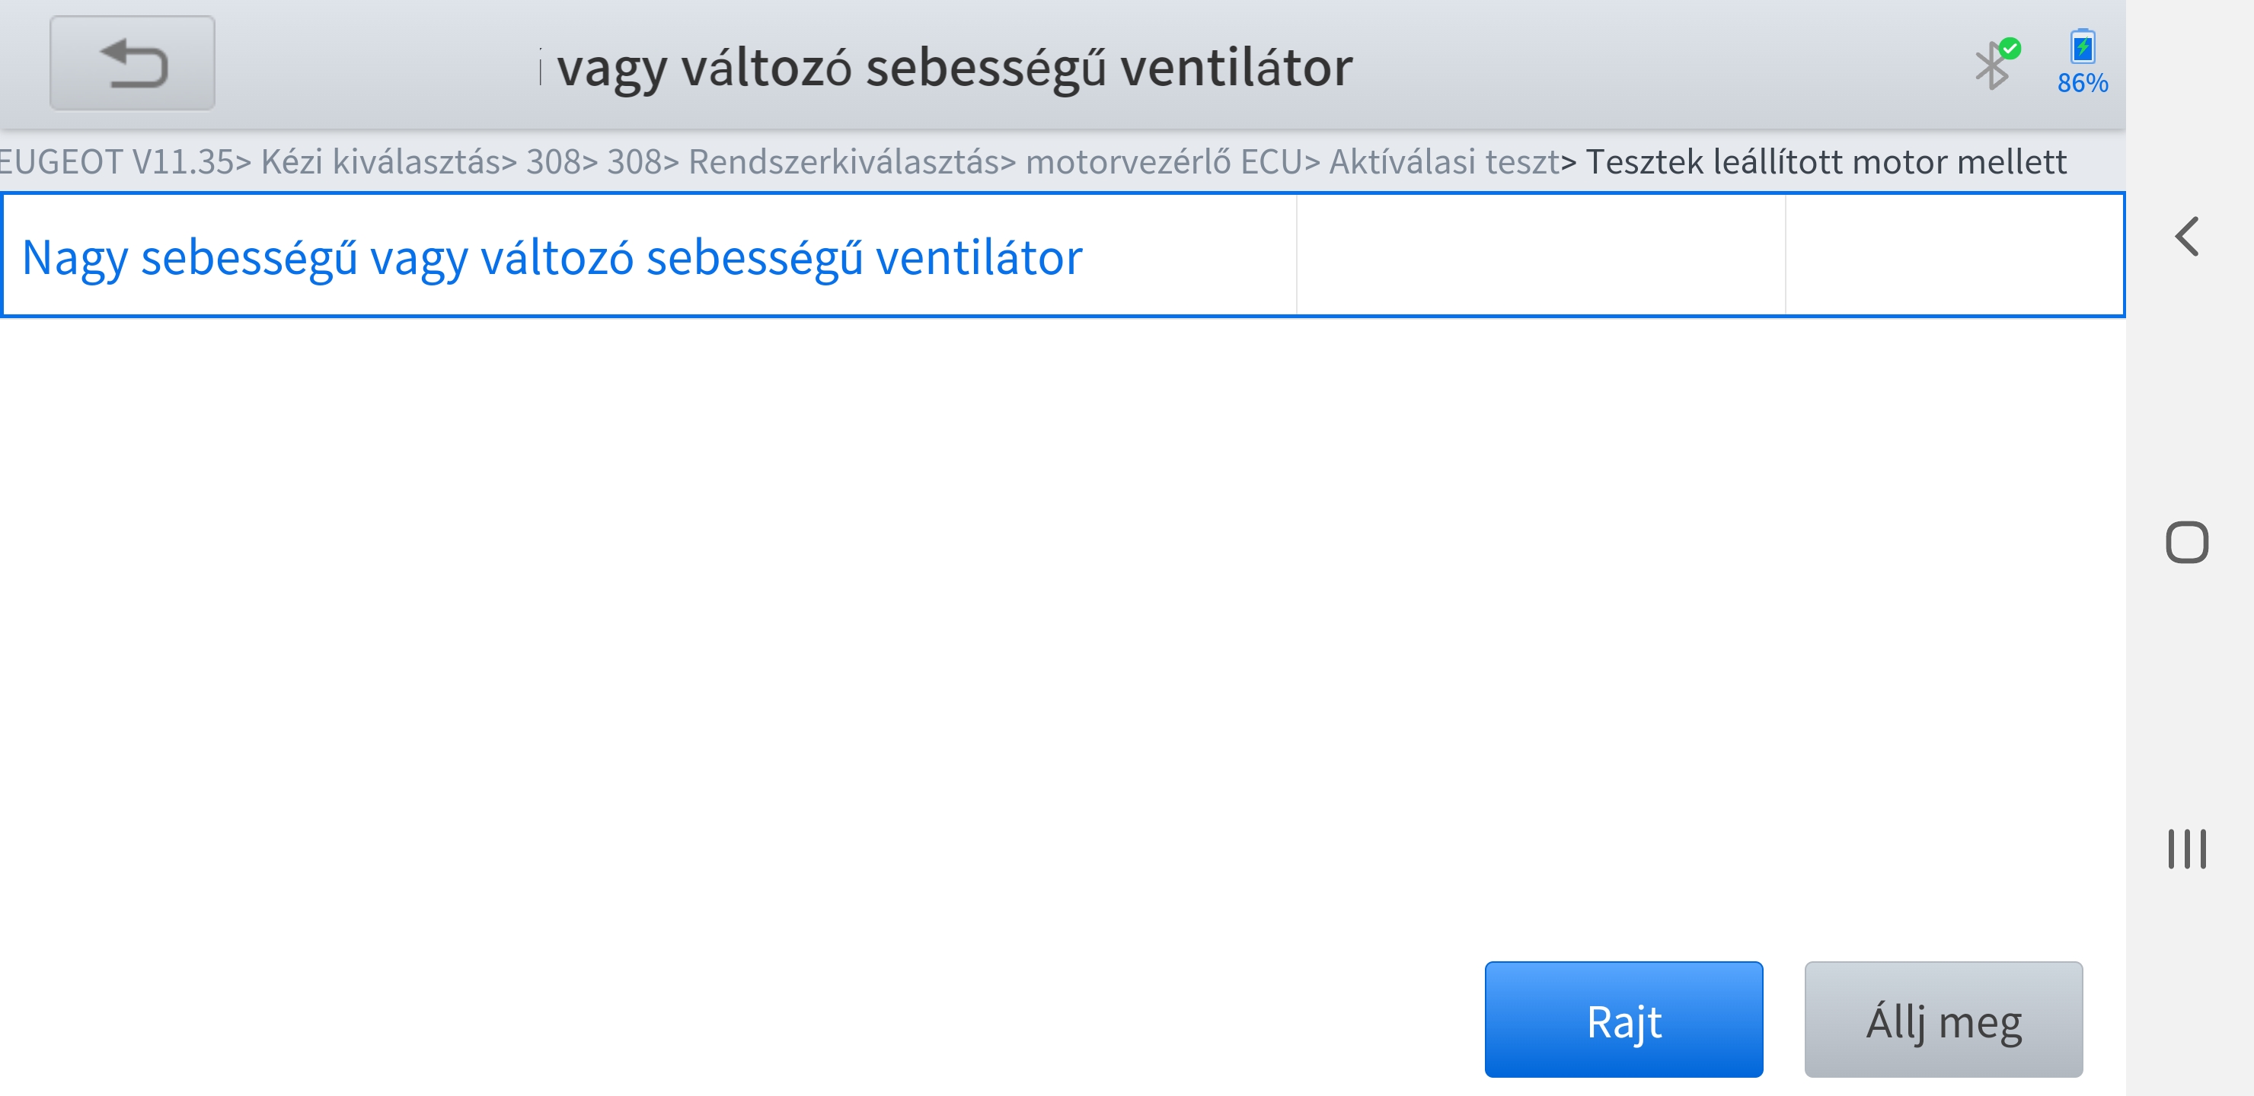
Task: Select Nagy sebességű ventilátor test row
Action: point(551,257)
